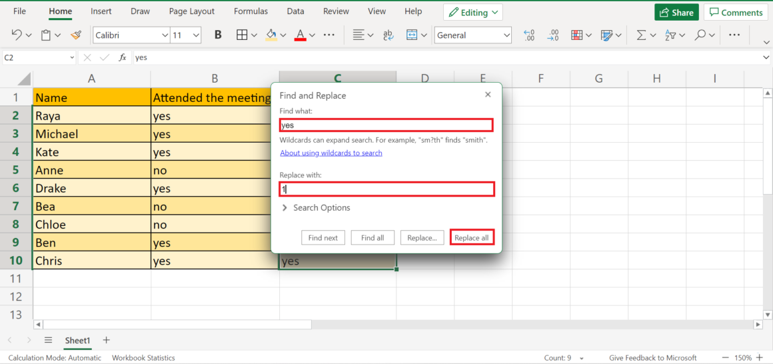Image resolution: width=773 pixels, height=364 pixels.
Task: Open the Editing mode dropdown
Action: click(x=473, y=12)
